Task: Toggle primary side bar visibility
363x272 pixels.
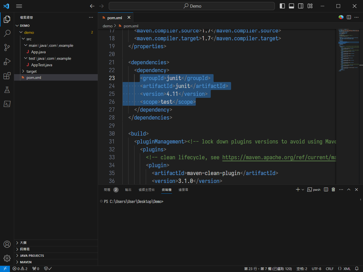Action: click(282, 6)
